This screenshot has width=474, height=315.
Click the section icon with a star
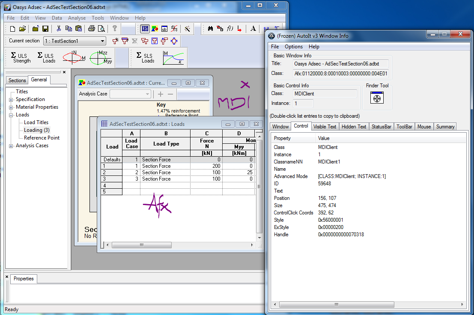coord(115,41)
